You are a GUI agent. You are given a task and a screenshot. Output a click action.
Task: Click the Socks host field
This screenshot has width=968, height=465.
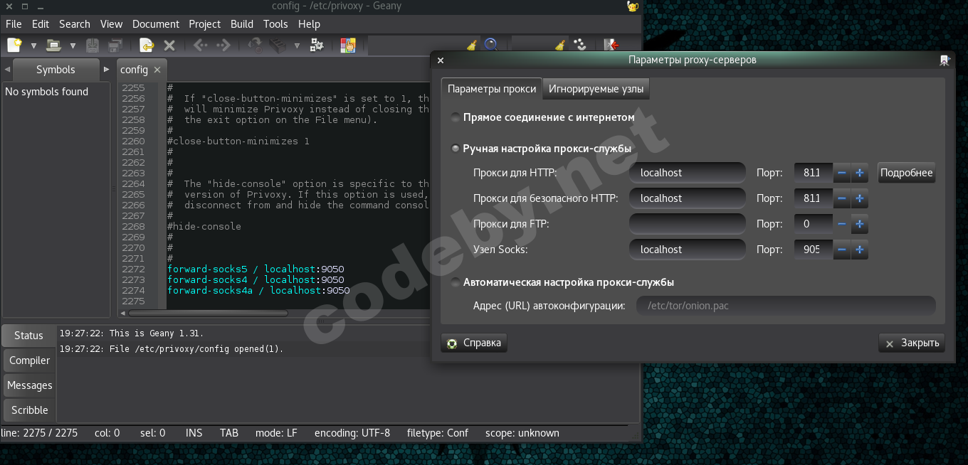click(688, 250)
